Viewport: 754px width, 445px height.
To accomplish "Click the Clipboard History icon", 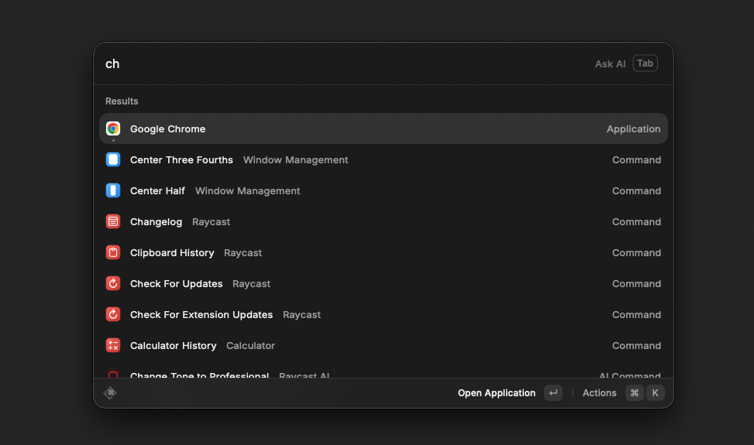I will point(113,252).
